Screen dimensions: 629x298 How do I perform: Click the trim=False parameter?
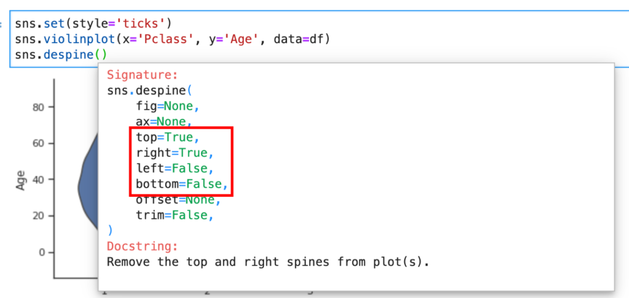[x=175, y=215]
